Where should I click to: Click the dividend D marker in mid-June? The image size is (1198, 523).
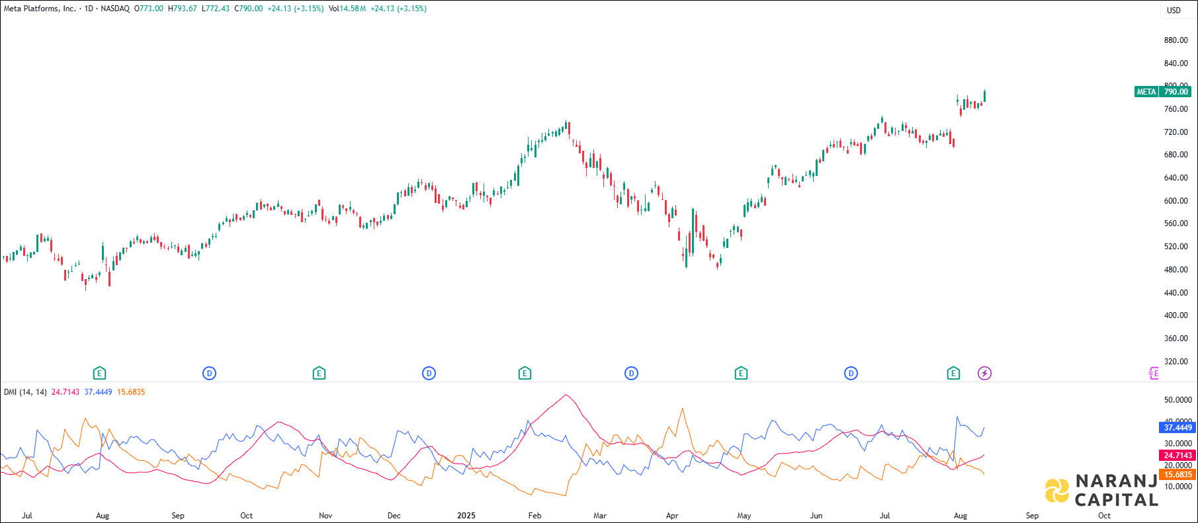[x=851, y=374]
